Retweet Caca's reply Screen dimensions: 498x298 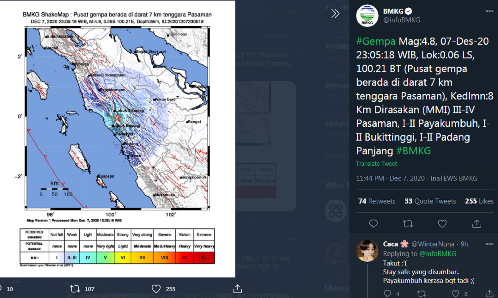[x=421, y=294]
